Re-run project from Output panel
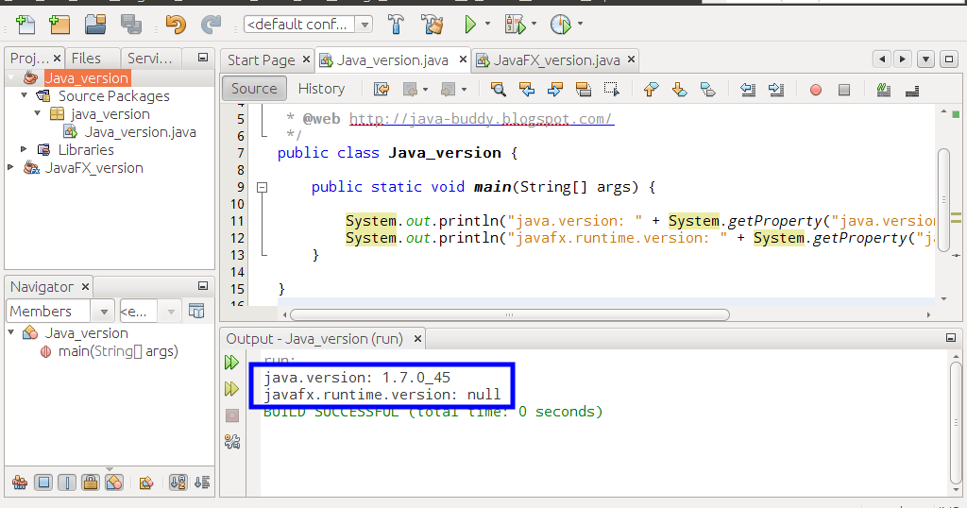 point(232,362)
